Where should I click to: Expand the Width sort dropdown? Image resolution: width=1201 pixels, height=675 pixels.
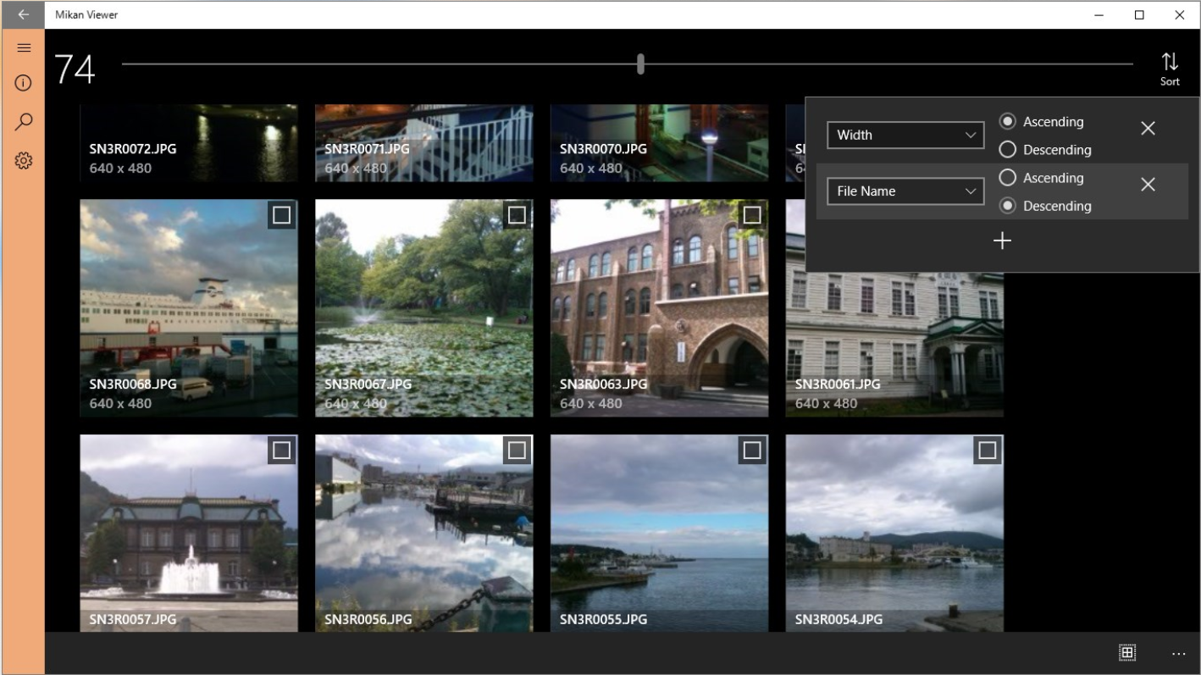(905, 135)
